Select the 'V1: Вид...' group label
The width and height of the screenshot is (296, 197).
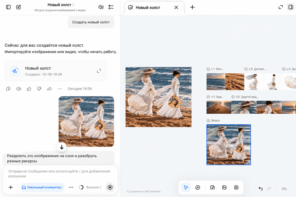coord(215,97)
